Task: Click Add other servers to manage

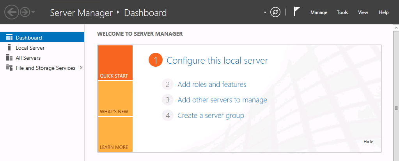Action: click(x=222, y=100)
